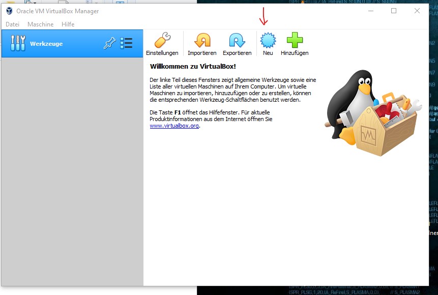The image size is (438, 295).
Task: Select the Werkzeuge entry in sidebar
Action: pos(72,44)
